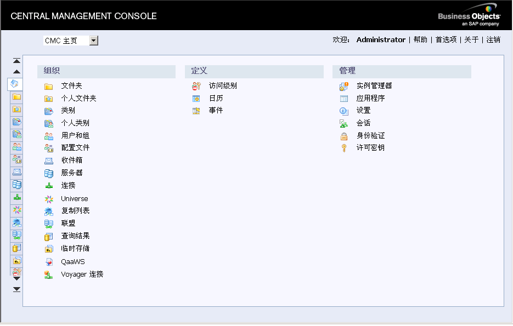Click the 访问级别 access levels icon
This screenshot has height=326, width=513.
[x=196, y=86]
